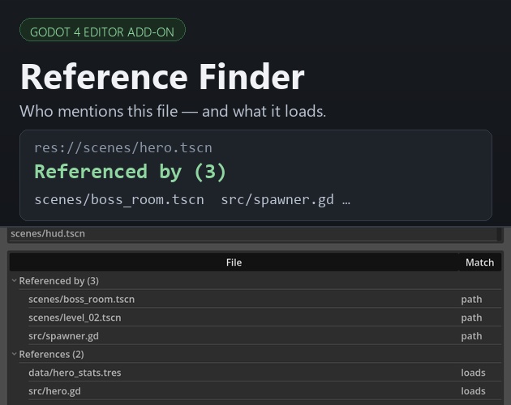This screenshot has height=405, width=511.
Task: Select scenes/hud.tscn in the upper list
Action: click(252, 234)
